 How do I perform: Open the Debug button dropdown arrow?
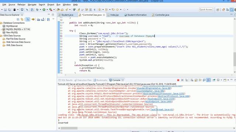tap(40, 10)
